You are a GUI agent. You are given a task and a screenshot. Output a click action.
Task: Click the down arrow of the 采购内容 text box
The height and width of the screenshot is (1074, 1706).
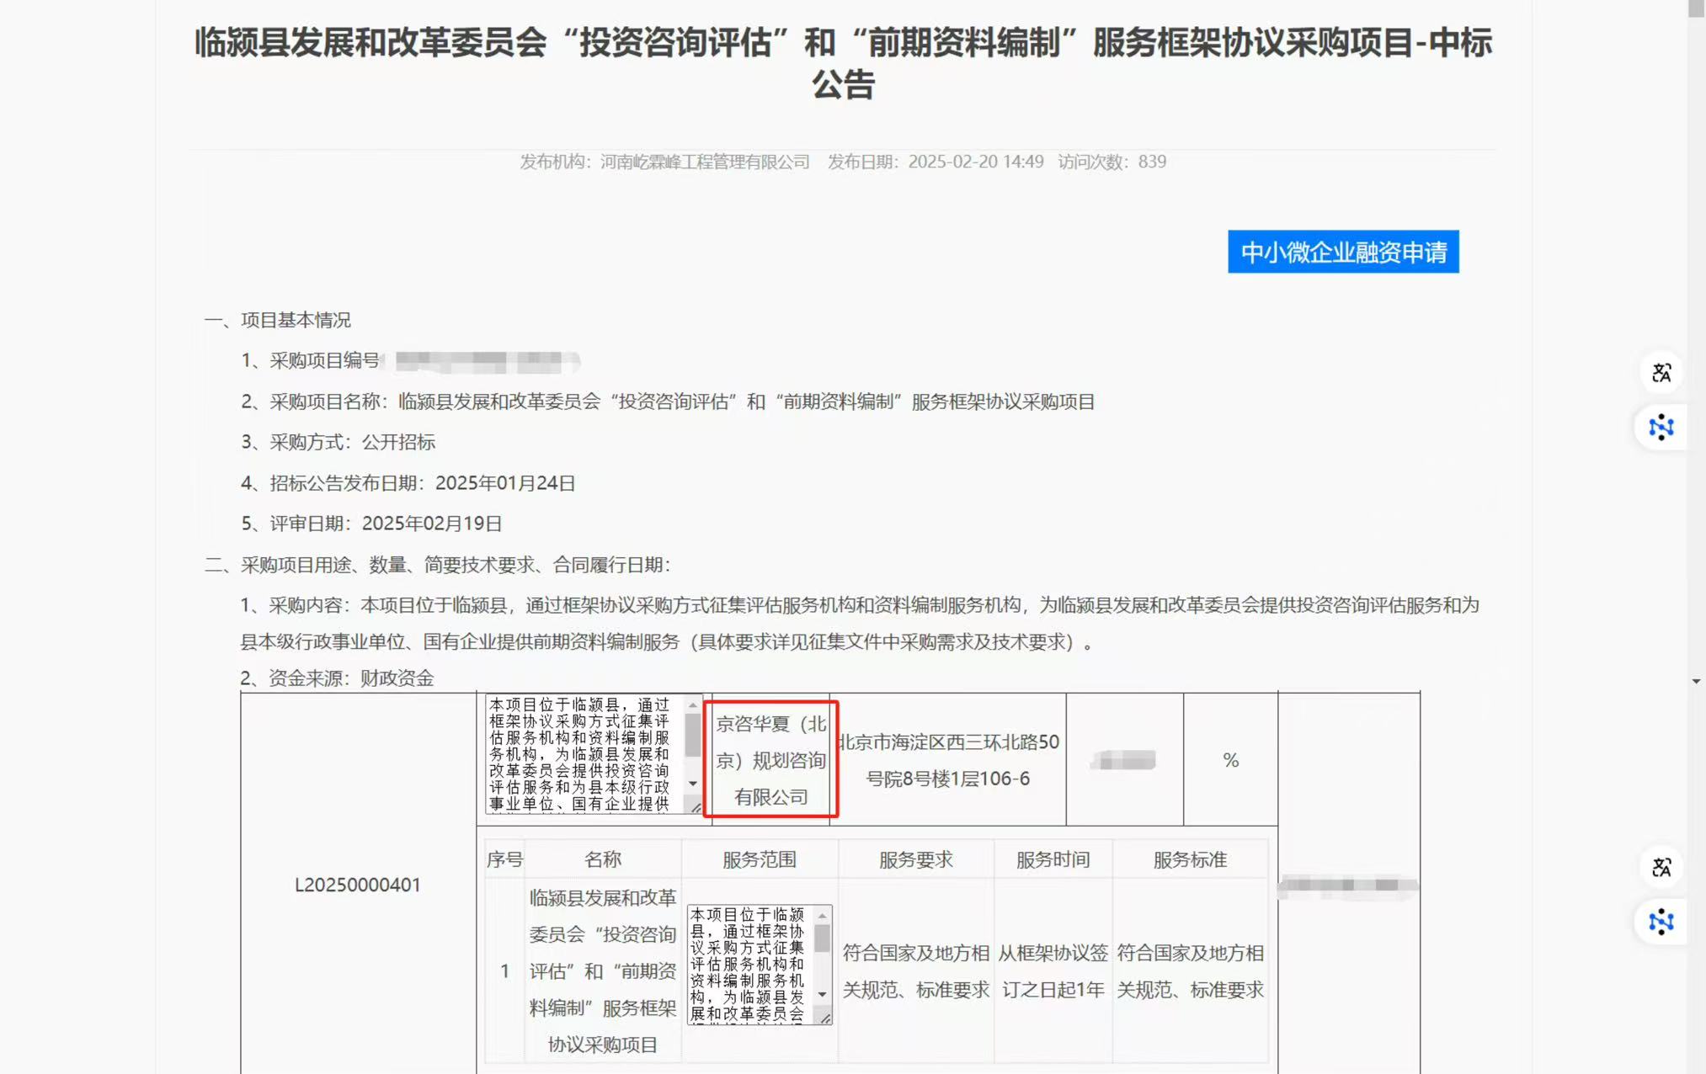693,784
